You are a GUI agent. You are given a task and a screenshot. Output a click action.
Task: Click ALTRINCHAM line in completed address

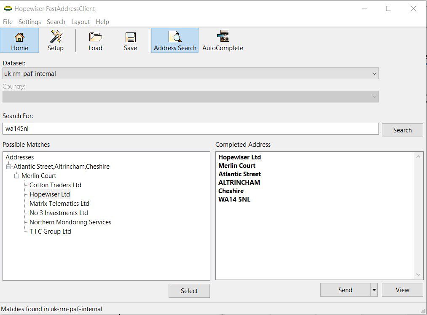(239, 182)
